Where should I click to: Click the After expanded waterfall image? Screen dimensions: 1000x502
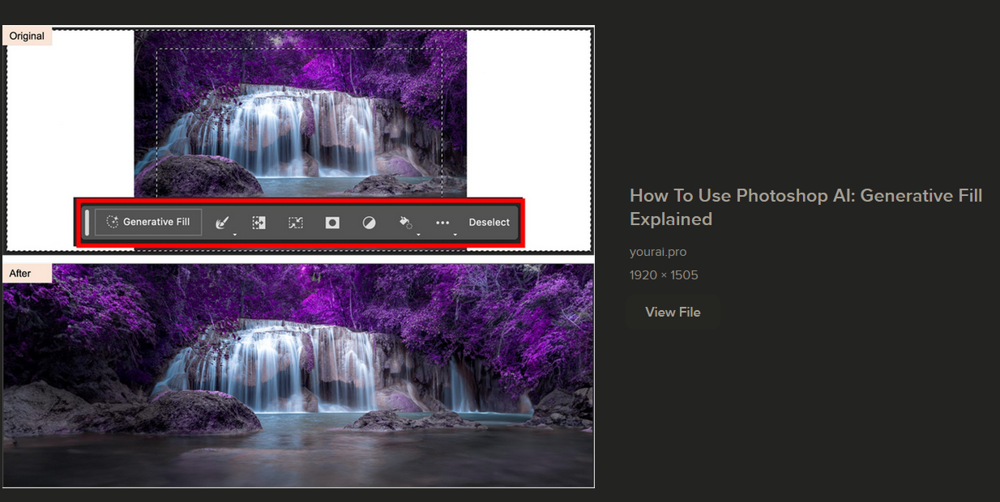point(298,376)
